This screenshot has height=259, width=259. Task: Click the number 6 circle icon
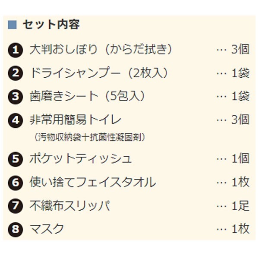coord(15,183)
